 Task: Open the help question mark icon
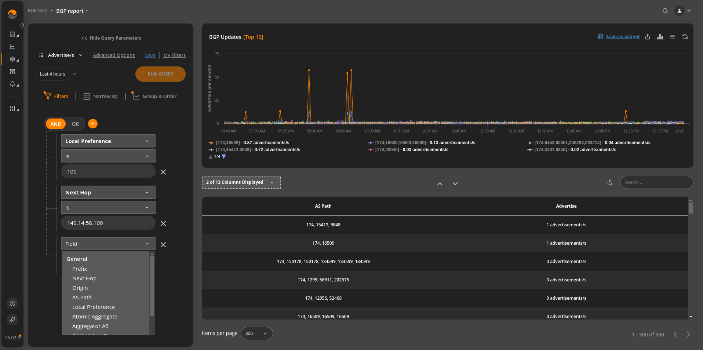(12, 303)
